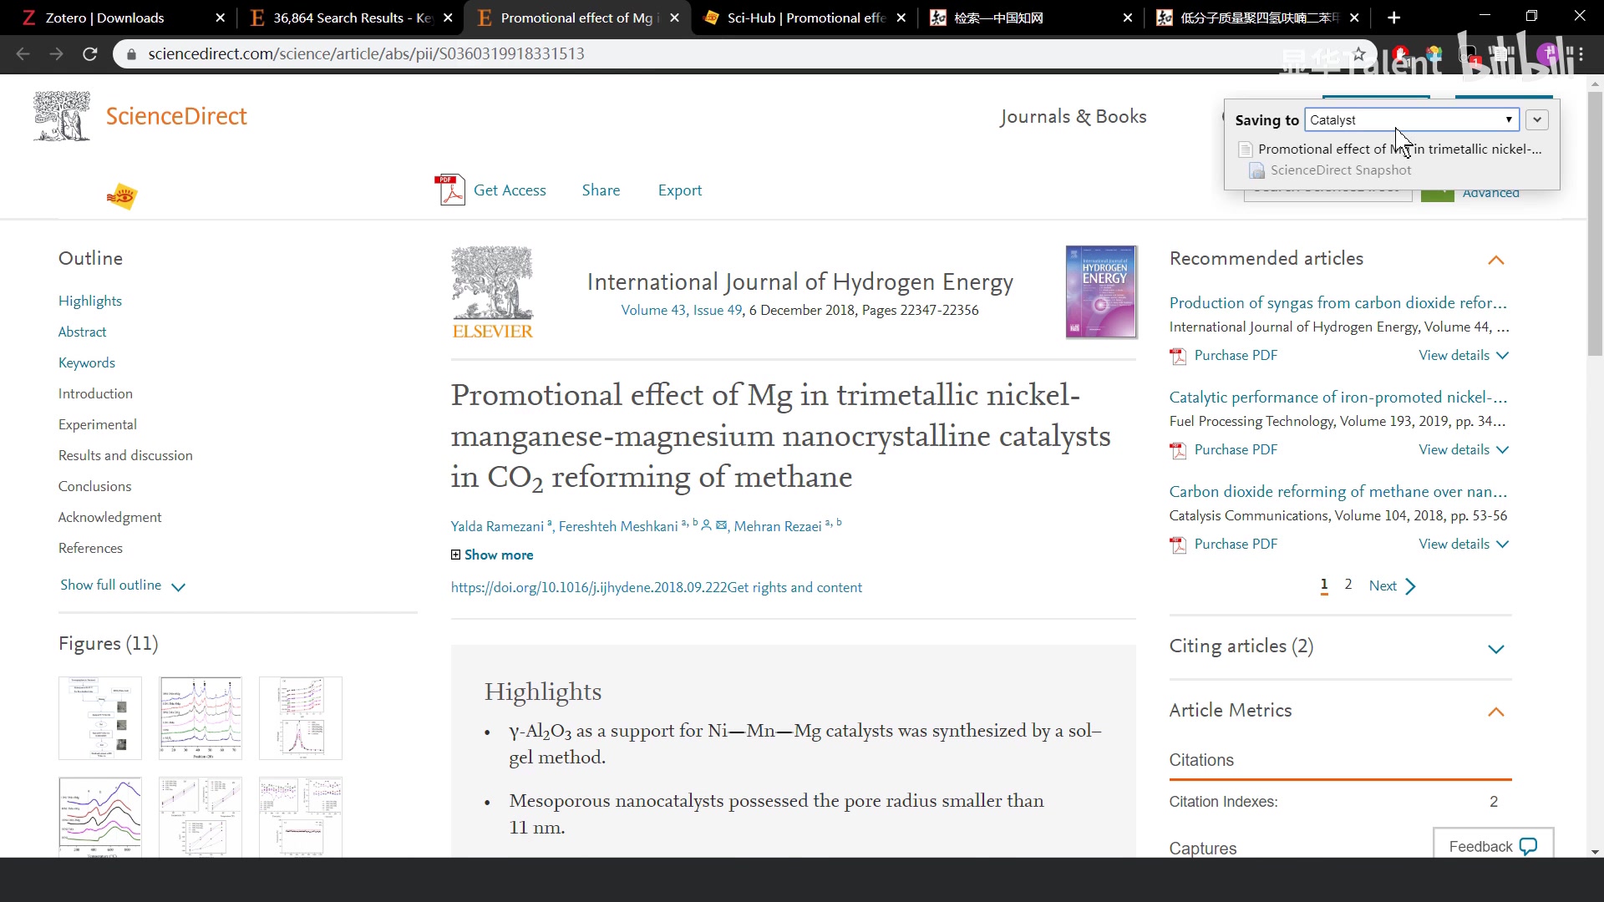Reload the current page
Screen dimensions: 1604x902
pyautogui.click(x=90, y=53)
